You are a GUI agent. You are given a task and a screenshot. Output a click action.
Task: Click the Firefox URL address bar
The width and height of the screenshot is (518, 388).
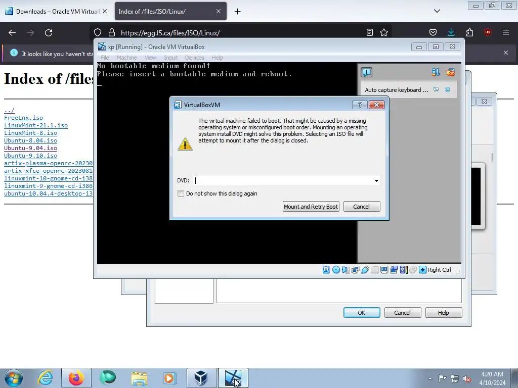[241, 33]
